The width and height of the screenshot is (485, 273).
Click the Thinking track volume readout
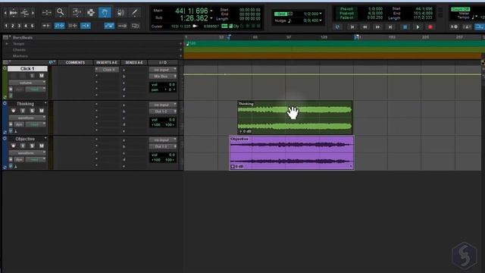163,120
